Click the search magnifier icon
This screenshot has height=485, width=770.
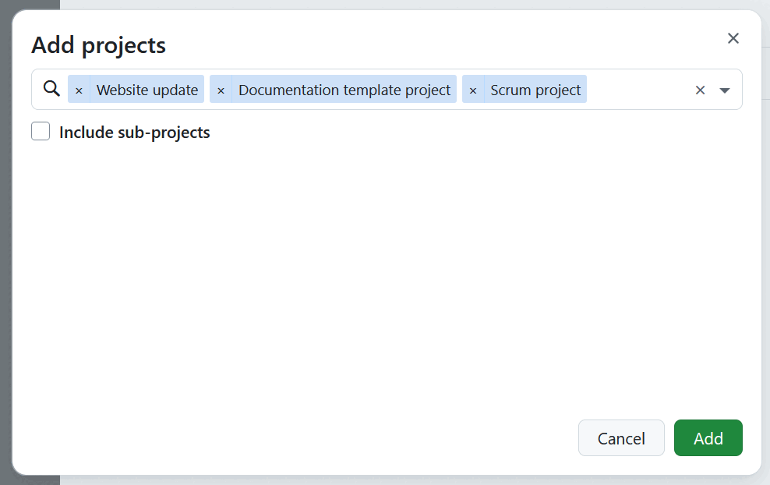(x=51, y=89)
